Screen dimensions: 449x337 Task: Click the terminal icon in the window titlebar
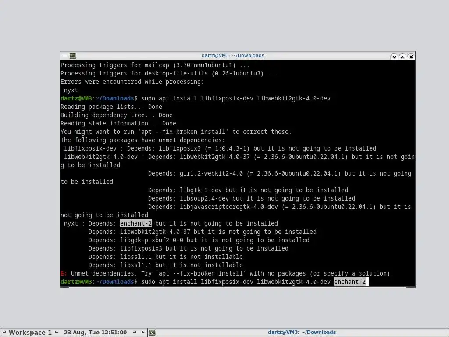[x=73, y=56]
